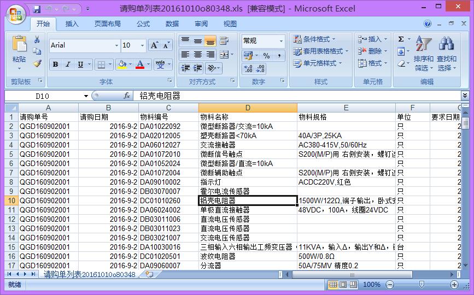Click the yellow fill color swatch
Screen dimensions: 474x295
tap(121, 64)
